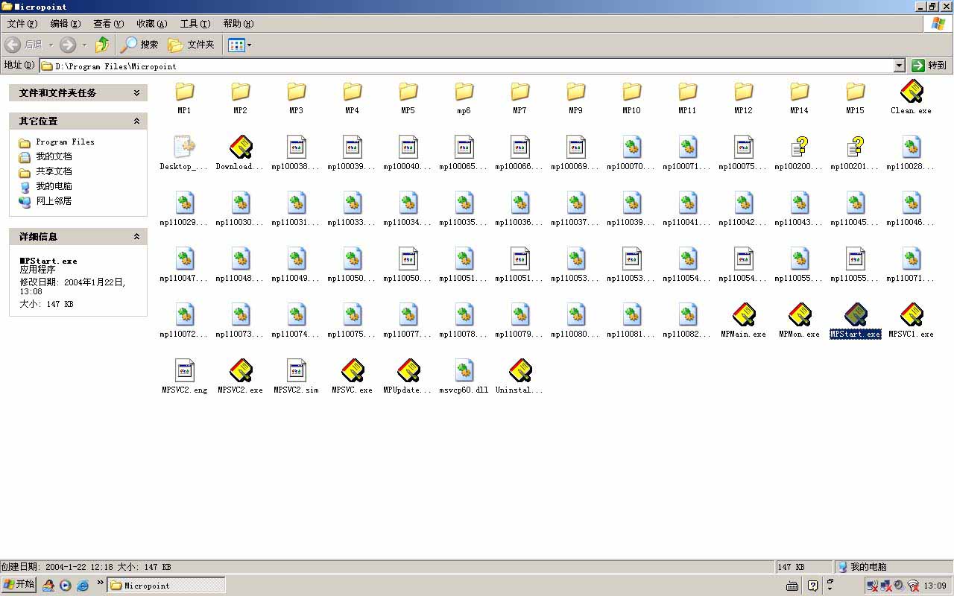Select the msvcp60.dll file icon
954x596 pixels.
[464, 371]
